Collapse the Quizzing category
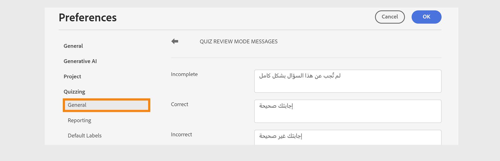This screenshot has width=500, height=161. pos(74,92)
